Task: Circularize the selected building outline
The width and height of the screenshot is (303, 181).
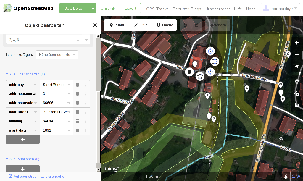Action: tap(200, 76)
